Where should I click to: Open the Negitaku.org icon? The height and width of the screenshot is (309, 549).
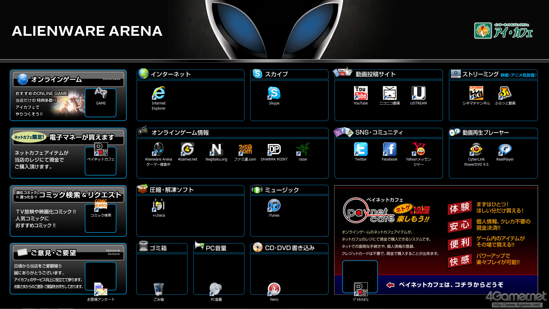216,149
